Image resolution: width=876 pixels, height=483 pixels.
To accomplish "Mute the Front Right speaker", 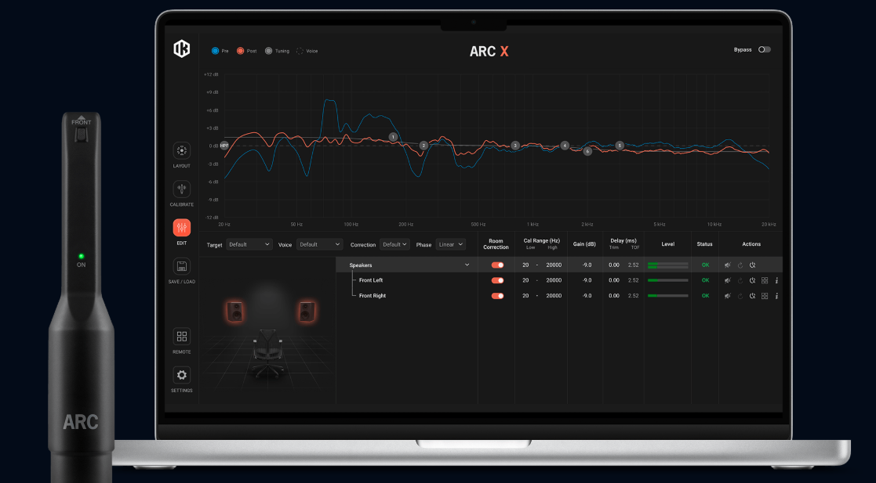I will point(728,296).
